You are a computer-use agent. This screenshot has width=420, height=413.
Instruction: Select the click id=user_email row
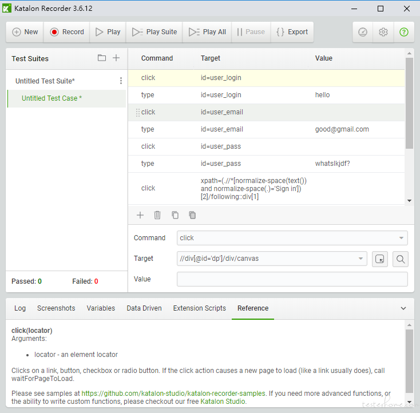coord(267,112)
